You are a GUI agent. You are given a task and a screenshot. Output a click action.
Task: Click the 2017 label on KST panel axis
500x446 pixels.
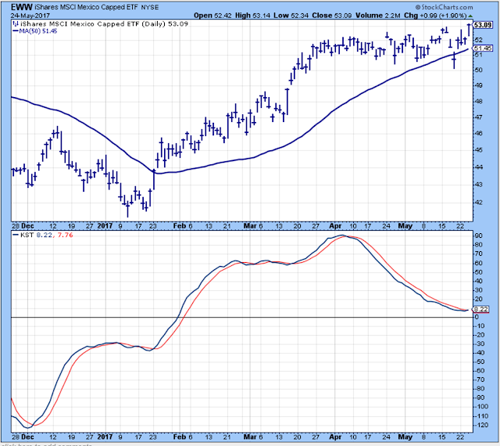pyautogui.click(x=105, y=437)
